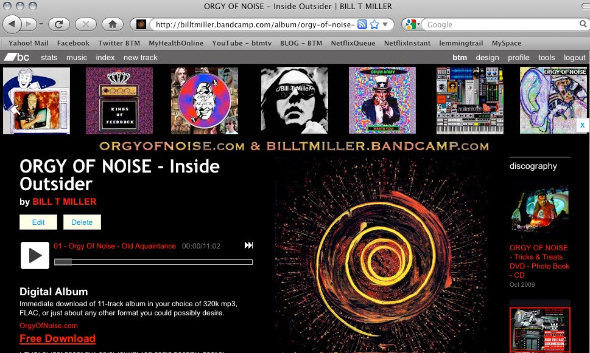Click inside the Google search box

[x=501, y=25]
